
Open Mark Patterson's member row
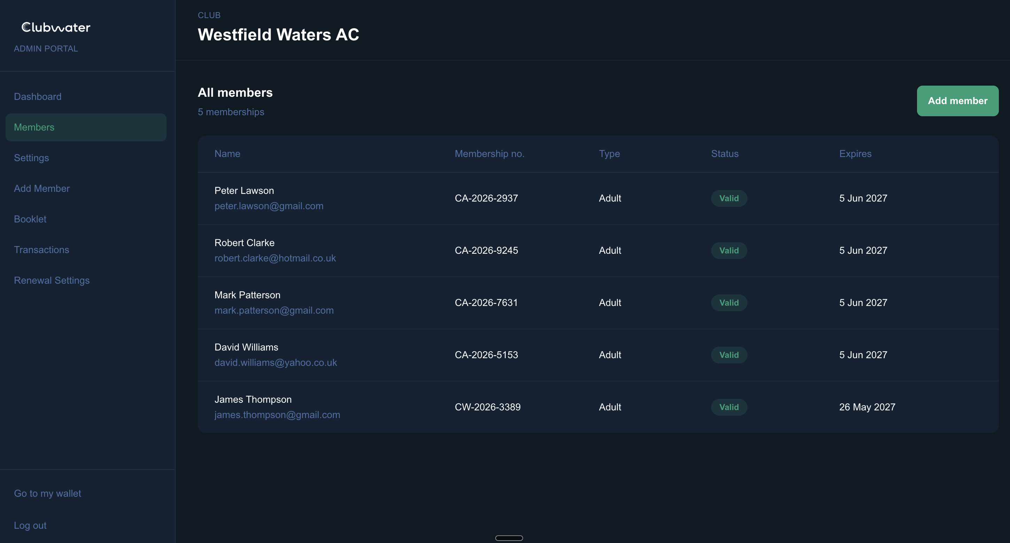[x=598, y=303]
